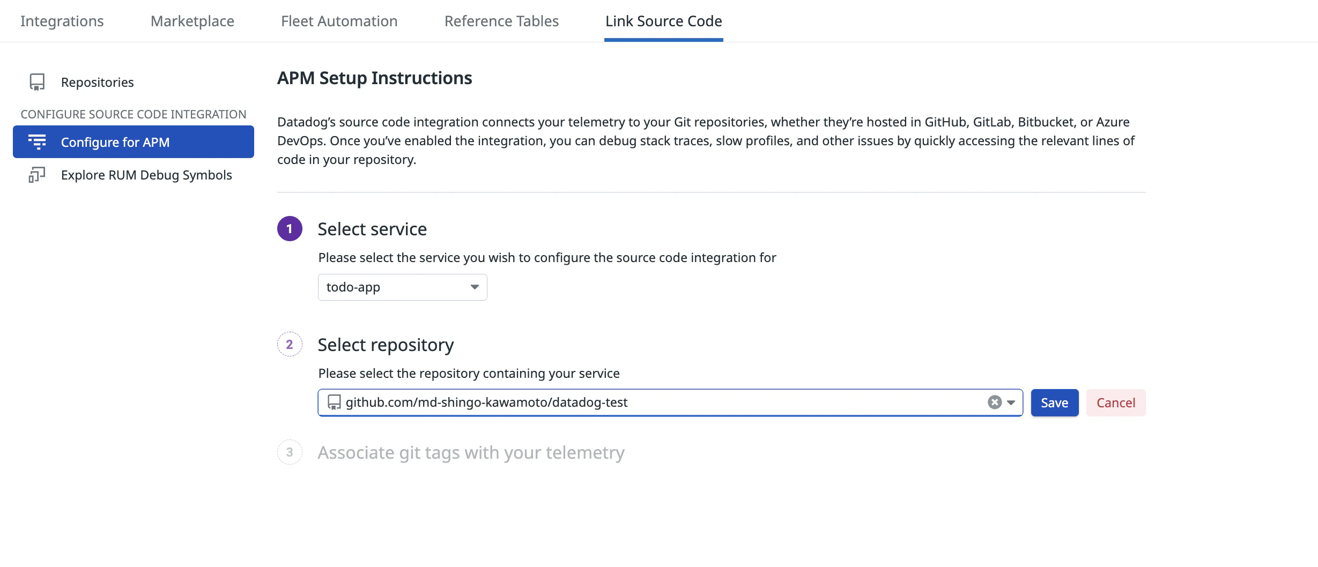
Task: Open the Reference Tables tab
Action: coord(502,21)
